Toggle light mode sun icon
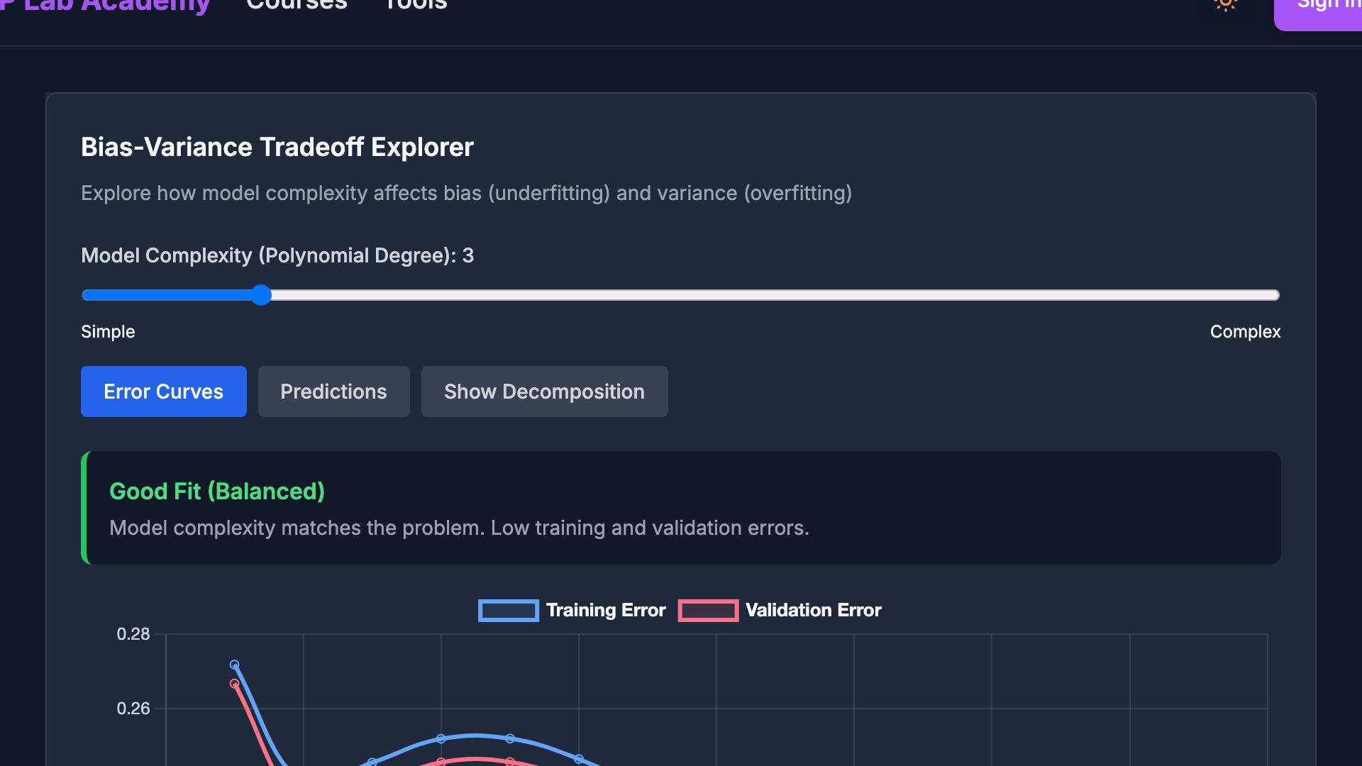This screenshot has width=1362, height=766. (1225, 4)
